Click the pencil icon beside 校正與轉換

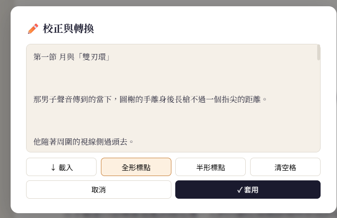coord(33,28)
